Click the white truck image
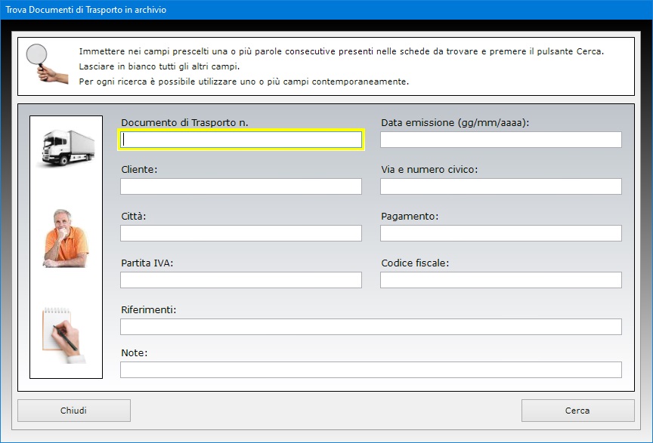Viewport: 653px width, 443px height. click(68, 148)
